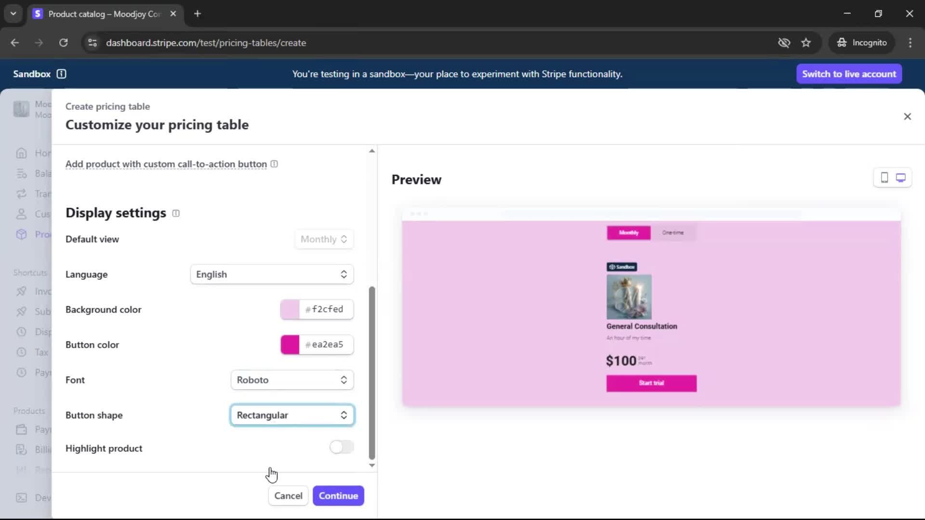Expand the Button shape dropdown

292,415
